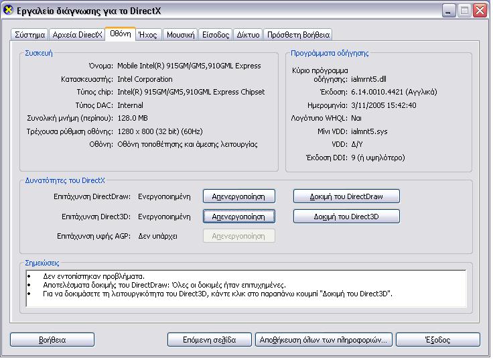Select DirectDraw test results note line
Screen dimensions: 493x360
pos(164,285)
